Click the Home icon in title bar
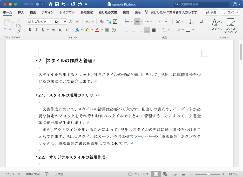 click(x=50, y=4)
